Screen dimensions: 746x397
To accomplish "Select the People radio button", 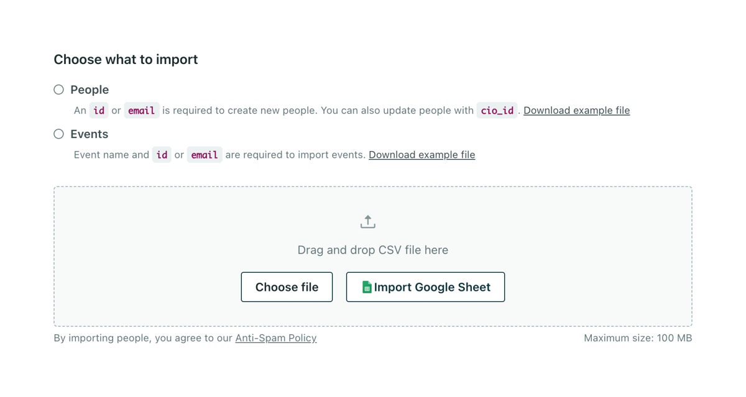I will pyautogui.click(x=58, y=89).
